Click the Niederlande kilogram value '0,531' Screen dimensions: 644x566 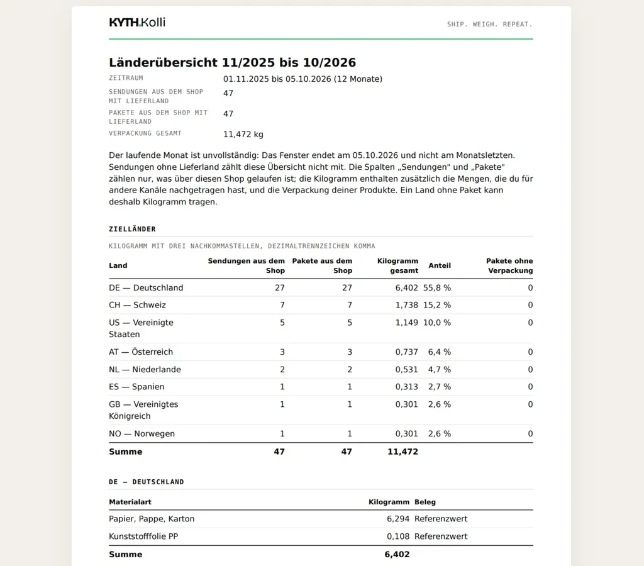[x=407, y=369]
